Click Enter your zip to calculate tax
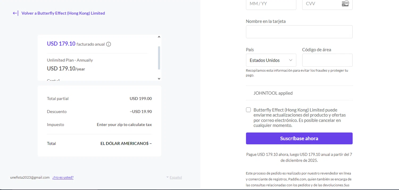The image size is (399, 190). tap(124, 125)
